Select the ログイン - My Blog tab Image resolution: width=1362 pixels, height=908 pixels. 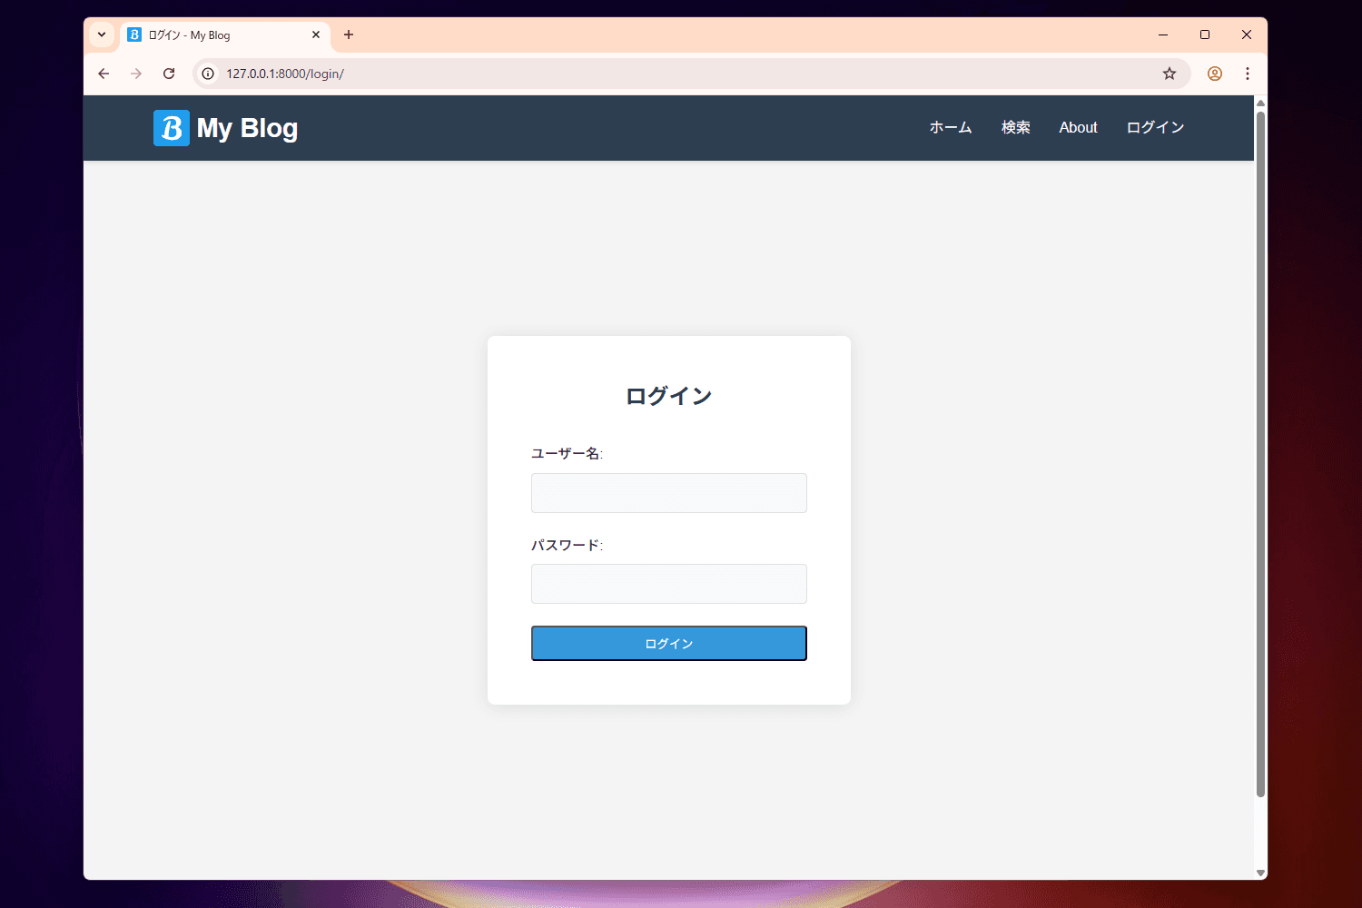point(224,35)
